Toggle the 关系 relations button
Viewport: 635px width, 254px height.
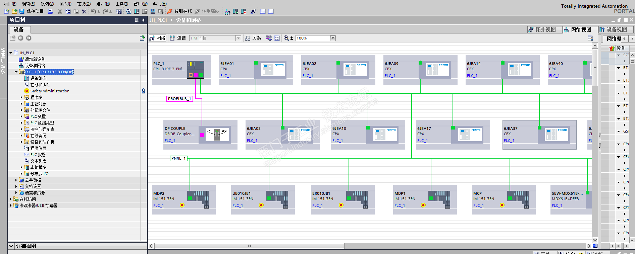[253, 38]
